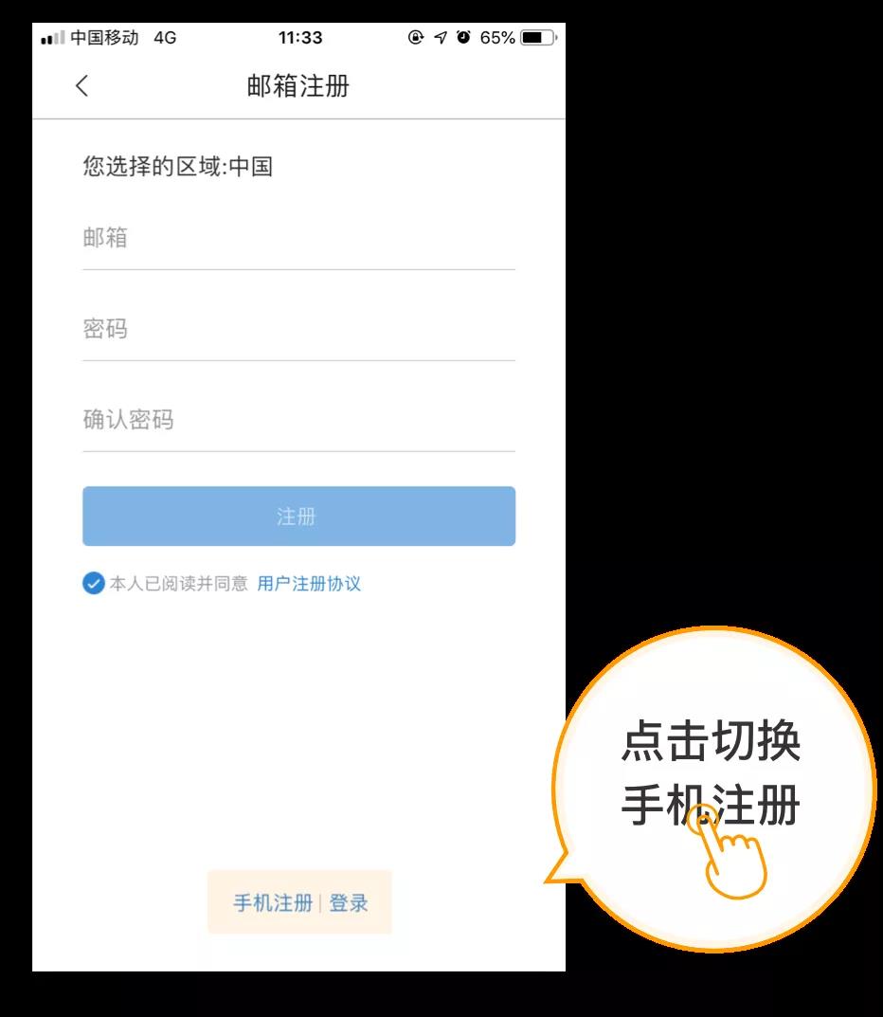Tap the alarm clock status icon
This screenshot has height=1017, width=883.
click(x=463, y=37)
